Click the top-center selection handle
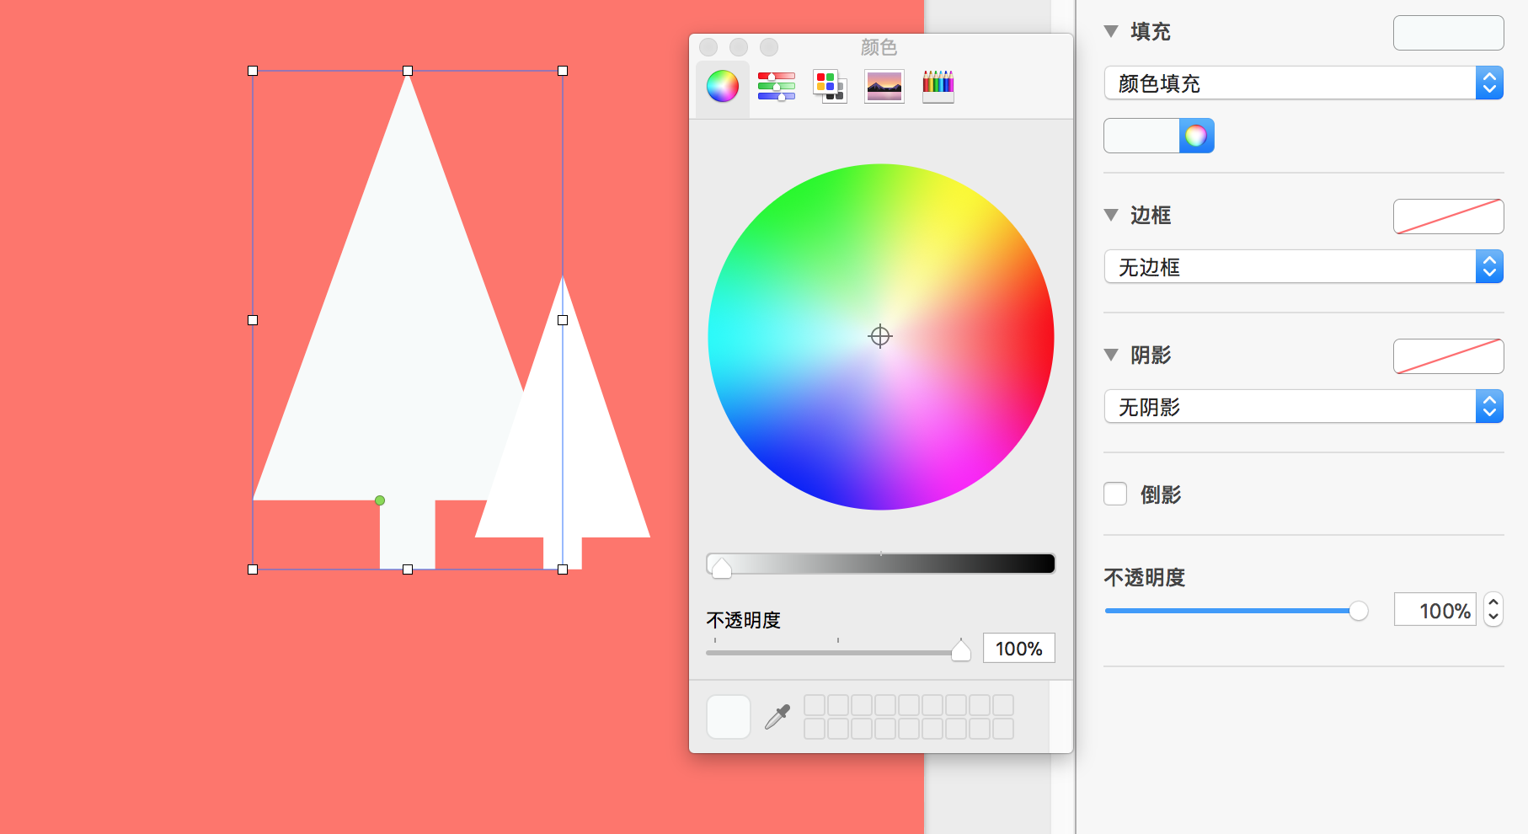Image resolution: width=1528 pixels, height=834 pixels. 408,71
